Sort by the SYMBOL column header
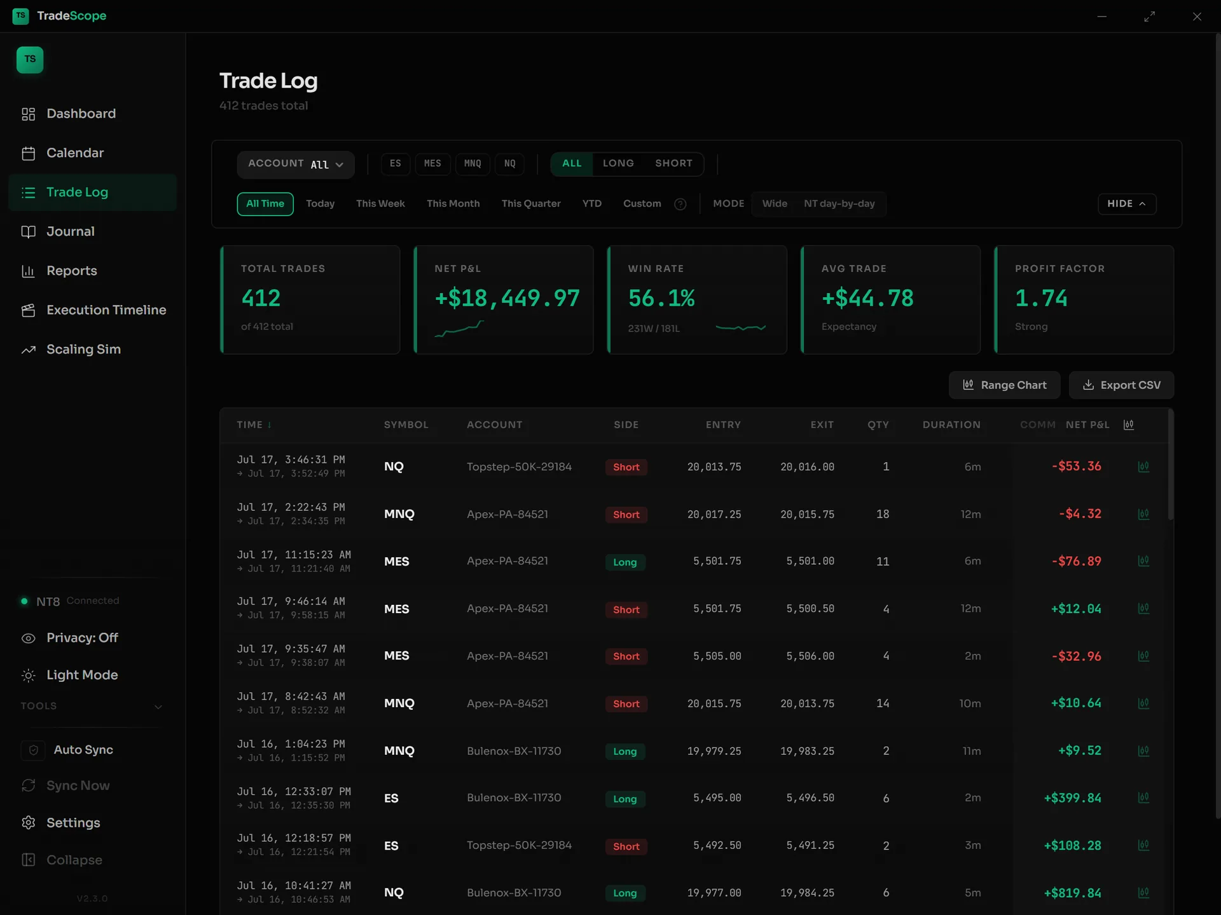The height and width of the screenshot is (915, 1221). click(406, 425)
